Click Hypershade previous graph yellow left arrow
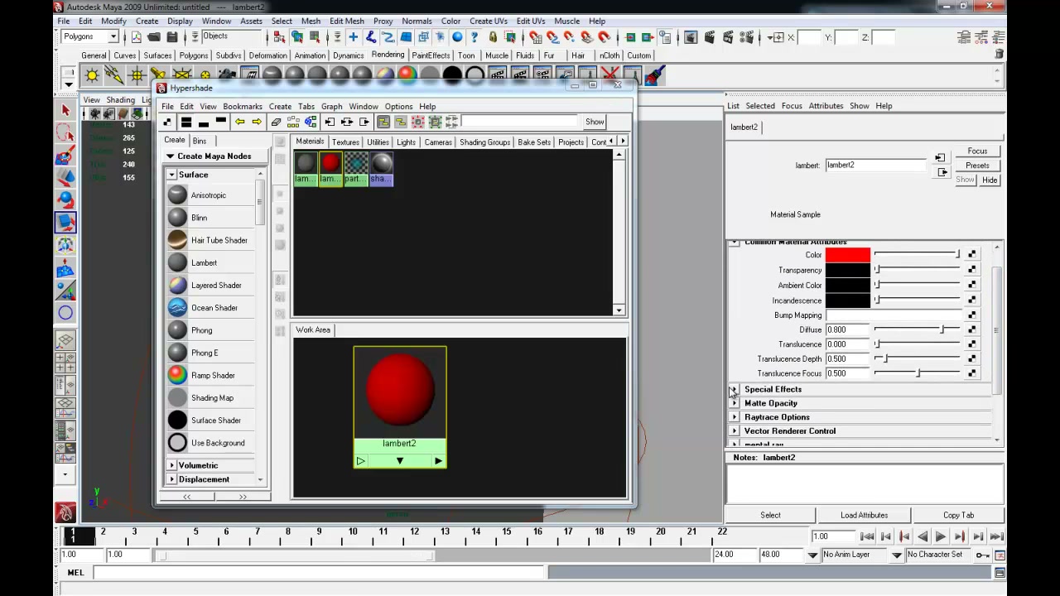 [239, 122]
